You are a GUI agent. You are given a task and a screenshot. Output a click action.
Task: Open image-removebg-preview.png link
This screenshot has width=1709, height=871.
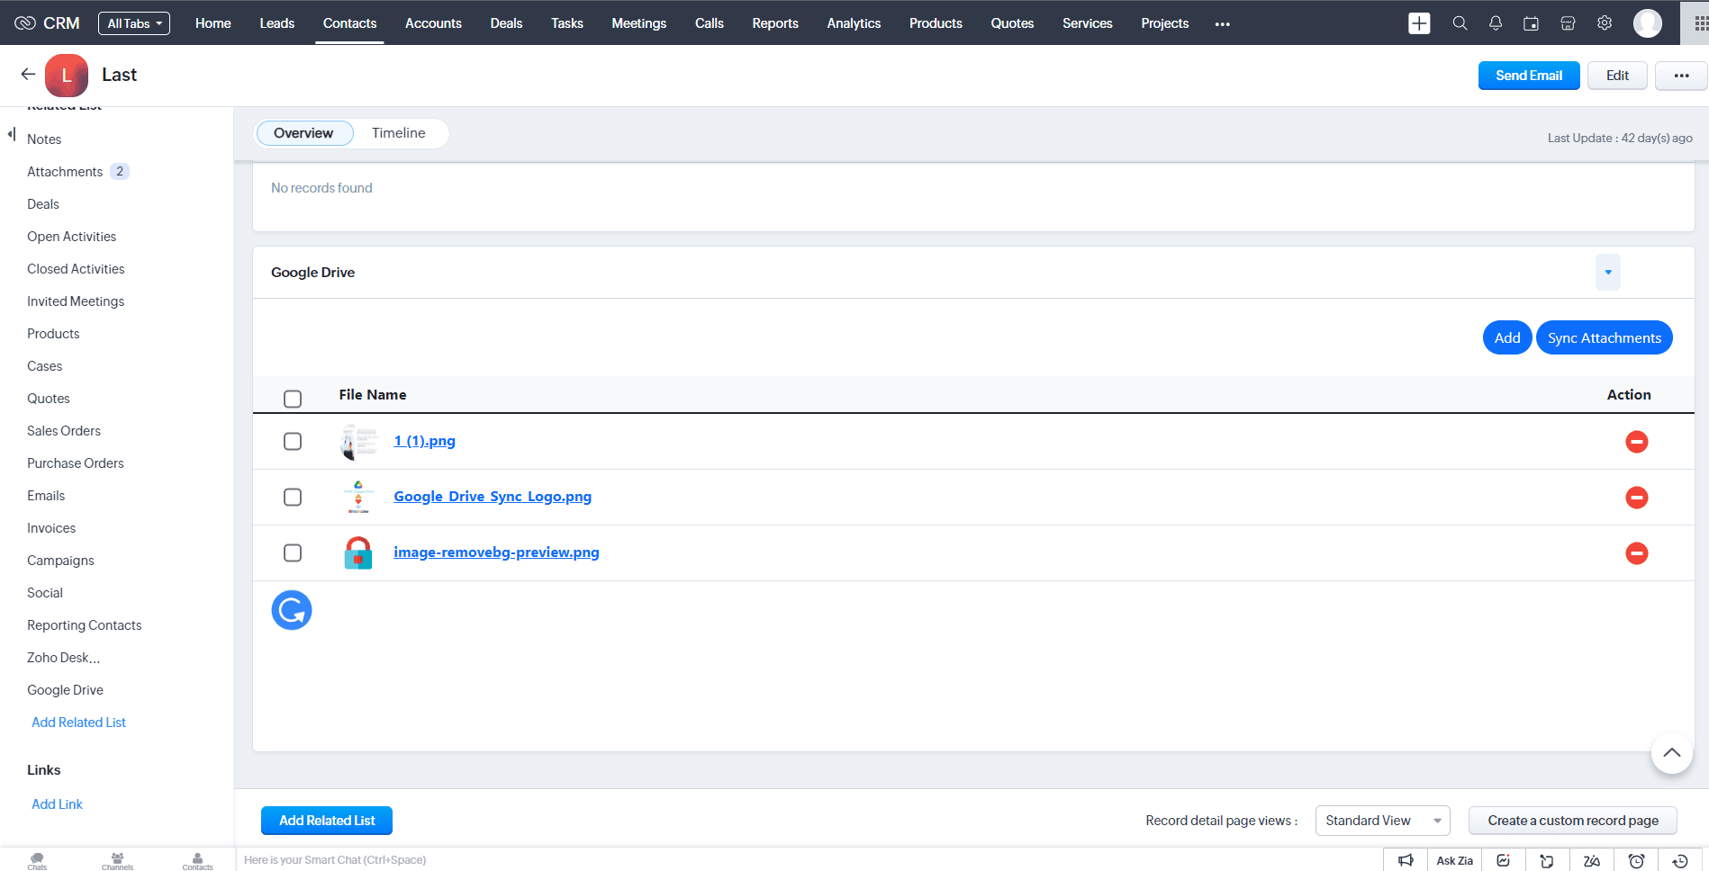(x=496, y=552)
